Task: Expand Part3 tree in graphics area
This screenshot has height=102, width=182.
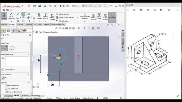Action: (x=34, y=32)
